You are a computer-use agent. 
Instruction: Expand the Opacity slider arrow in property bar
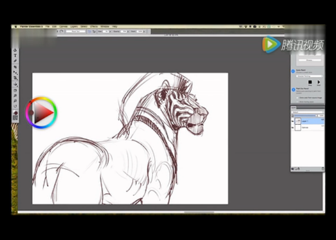[x=128, y=32]
